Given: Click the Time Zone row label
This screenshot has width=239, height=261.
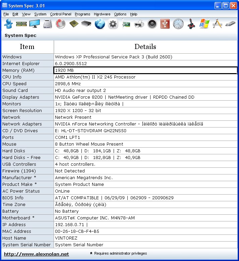Looking at the screenshot, I should pyautogui.click(x=27, y=205).
